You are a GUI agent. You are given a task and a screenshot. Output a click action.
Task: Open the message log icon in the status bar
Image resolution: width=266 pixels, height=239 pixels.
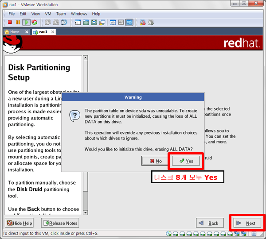tap(254, 234)
